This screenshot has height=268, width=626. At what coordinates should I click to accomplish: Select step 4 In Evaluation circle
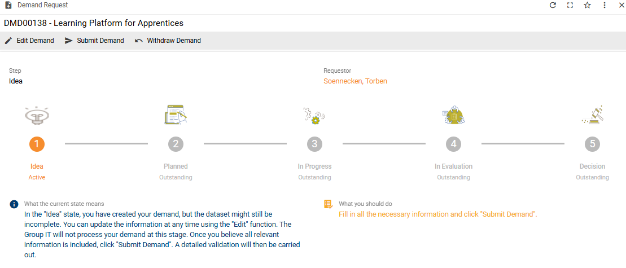point(453,144)
